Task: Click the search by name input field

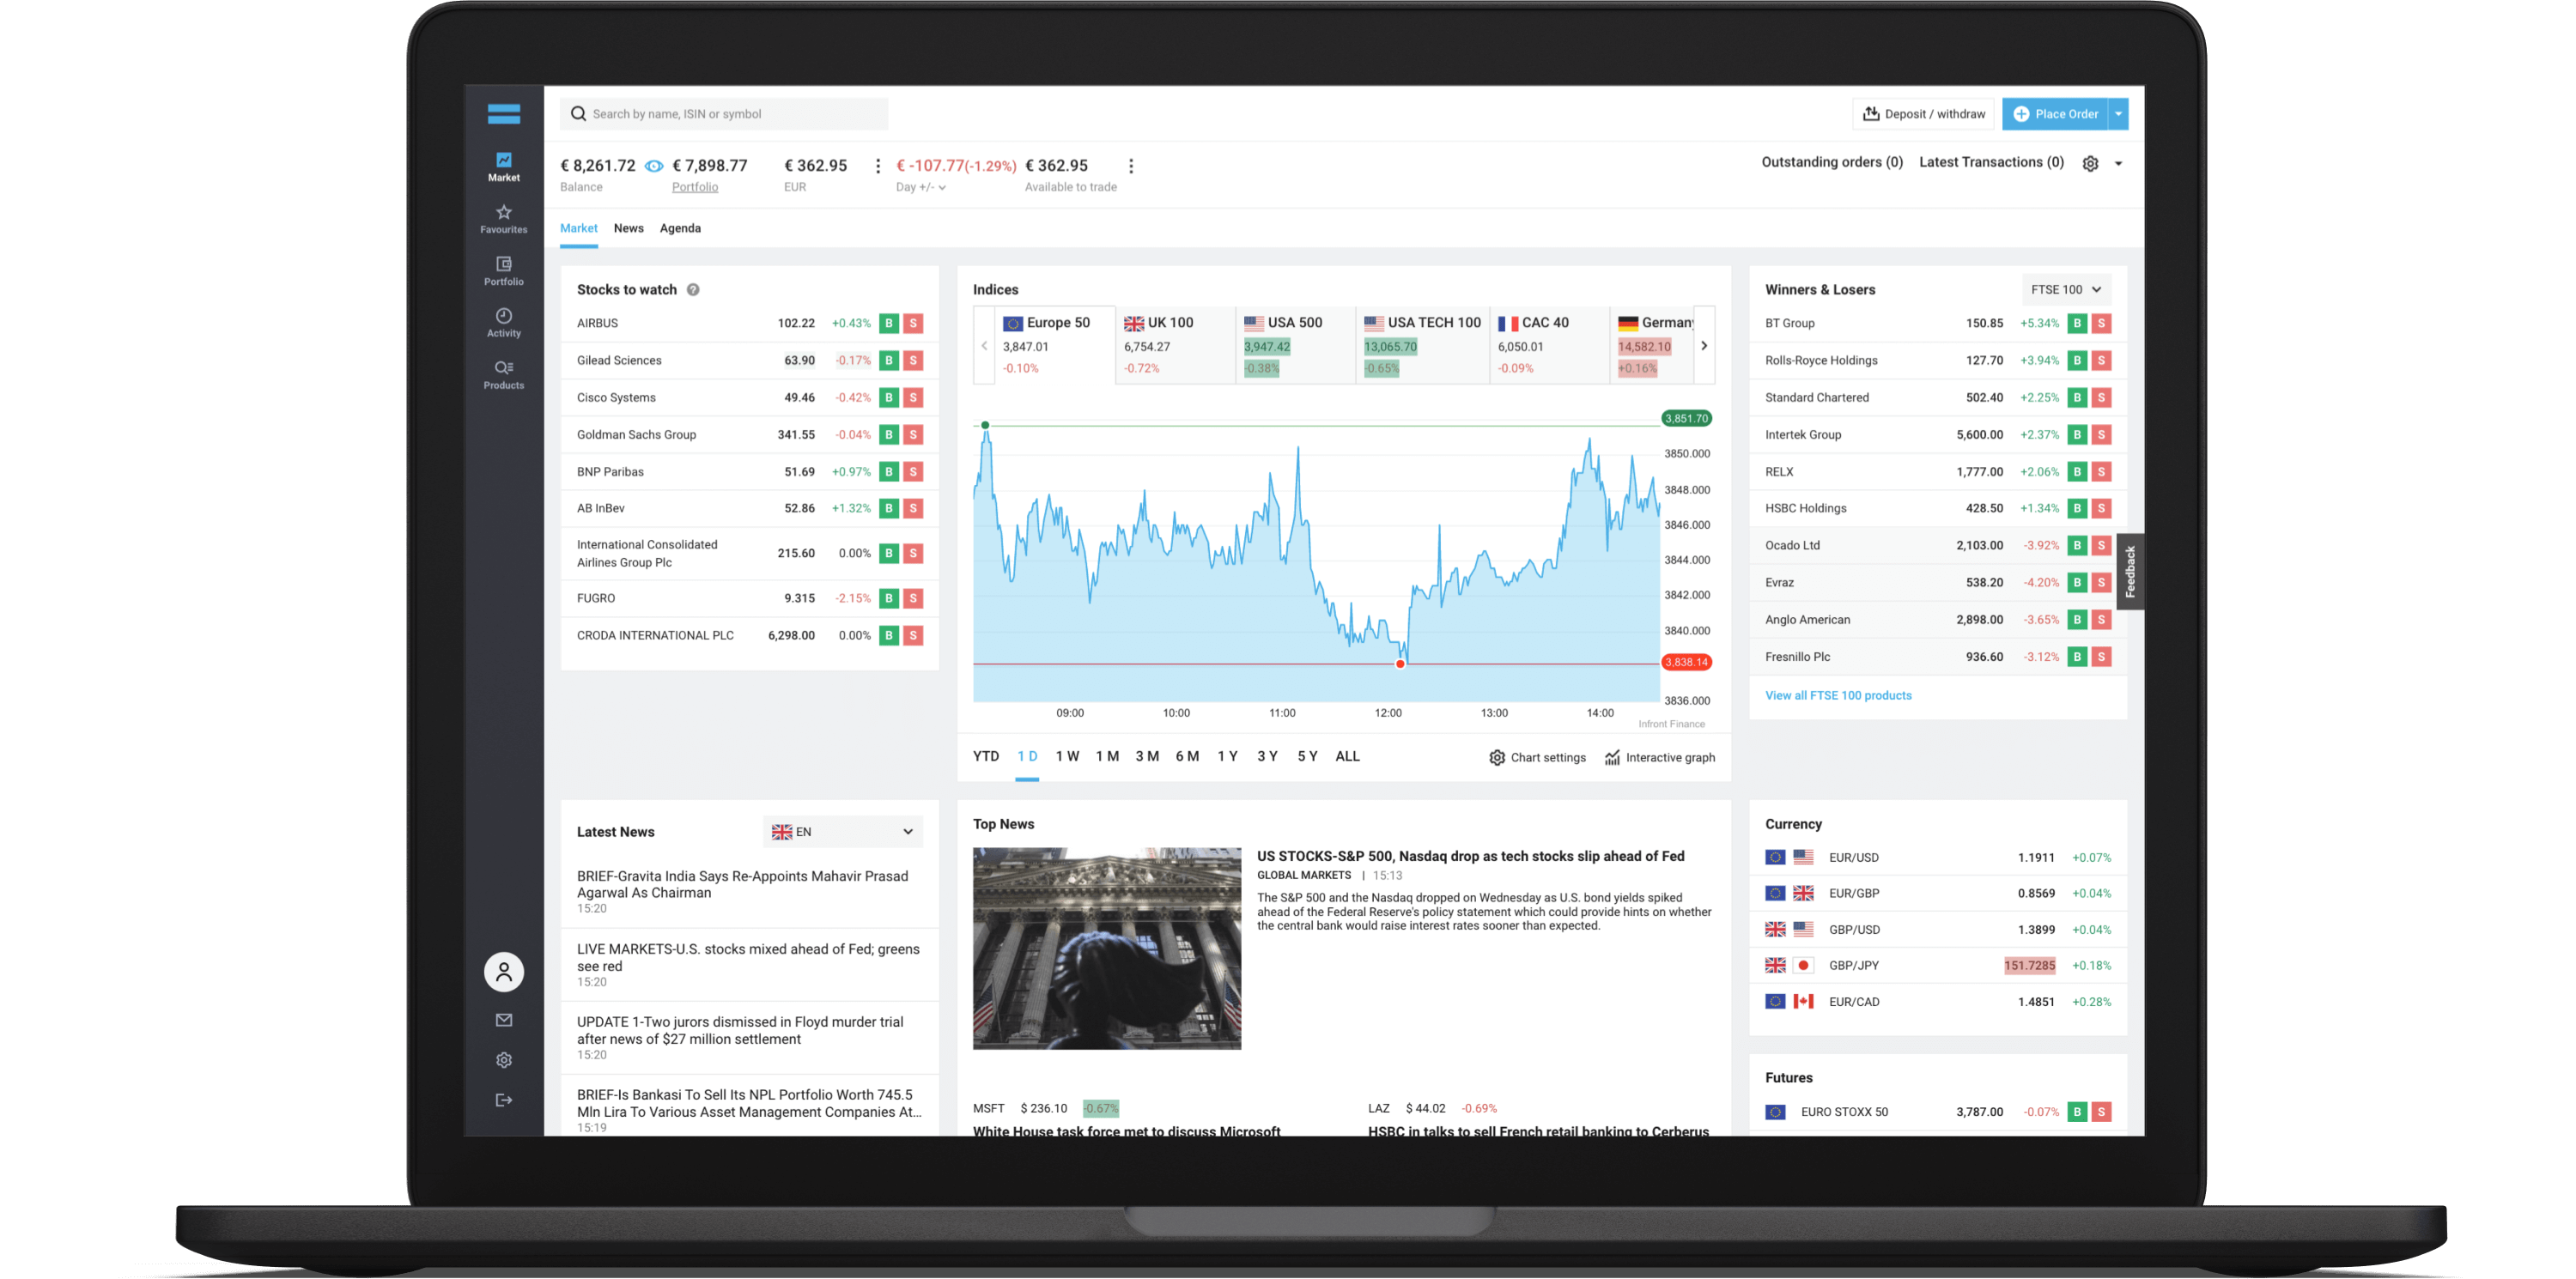Action: [x=724, y=114]
